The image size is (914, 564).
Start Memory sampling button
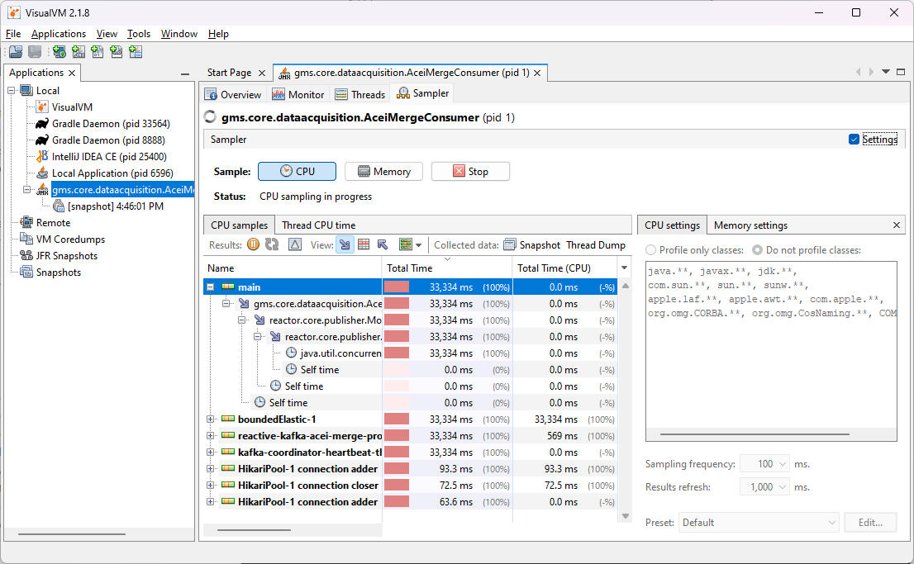tap(383, 171)
